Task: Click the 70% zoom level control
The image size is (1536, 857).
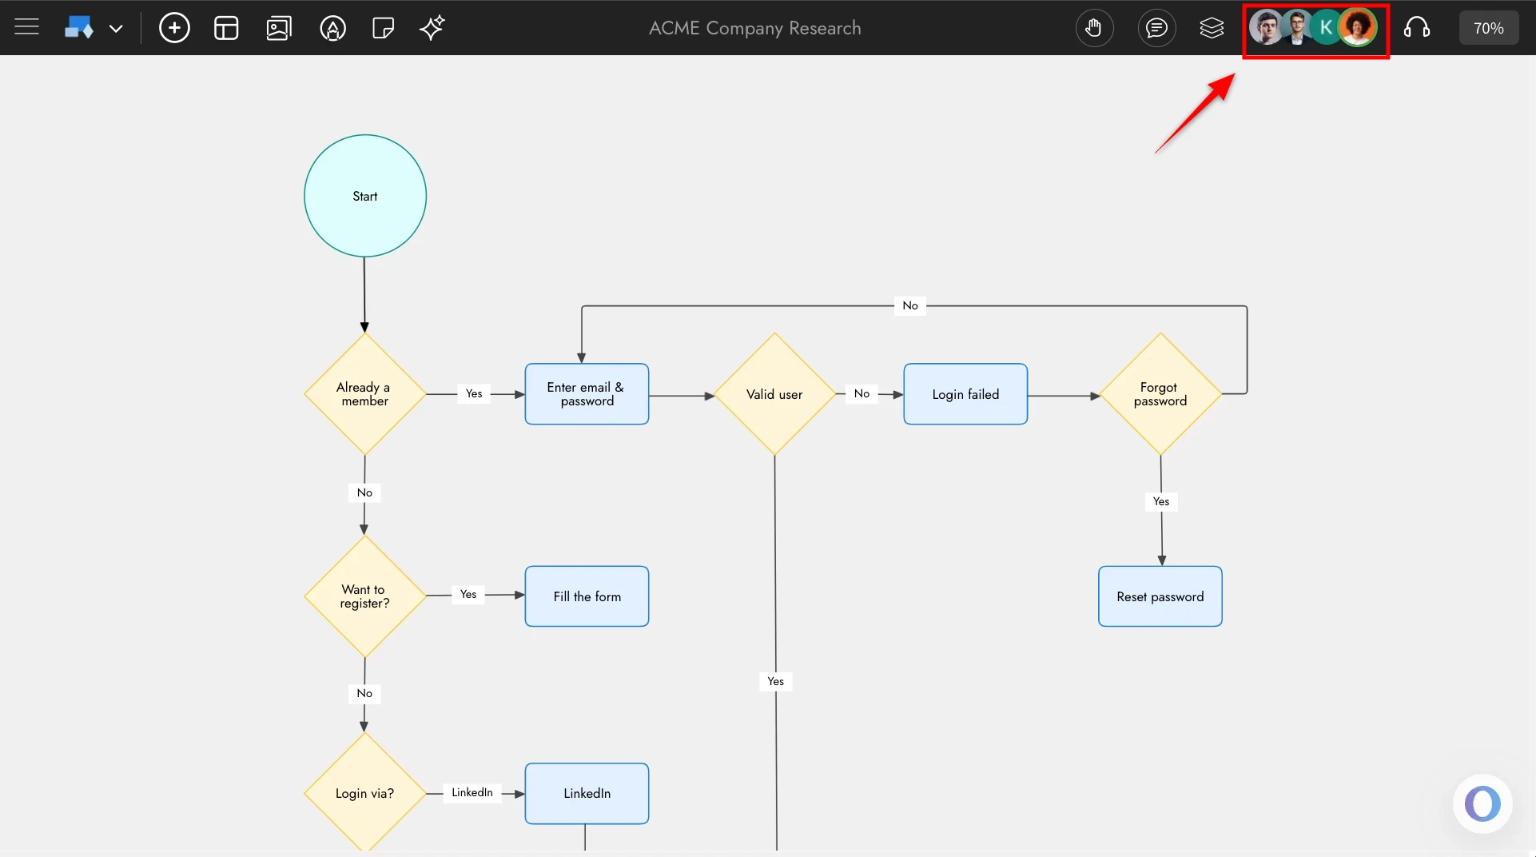Action: (x=1488, y=27)
